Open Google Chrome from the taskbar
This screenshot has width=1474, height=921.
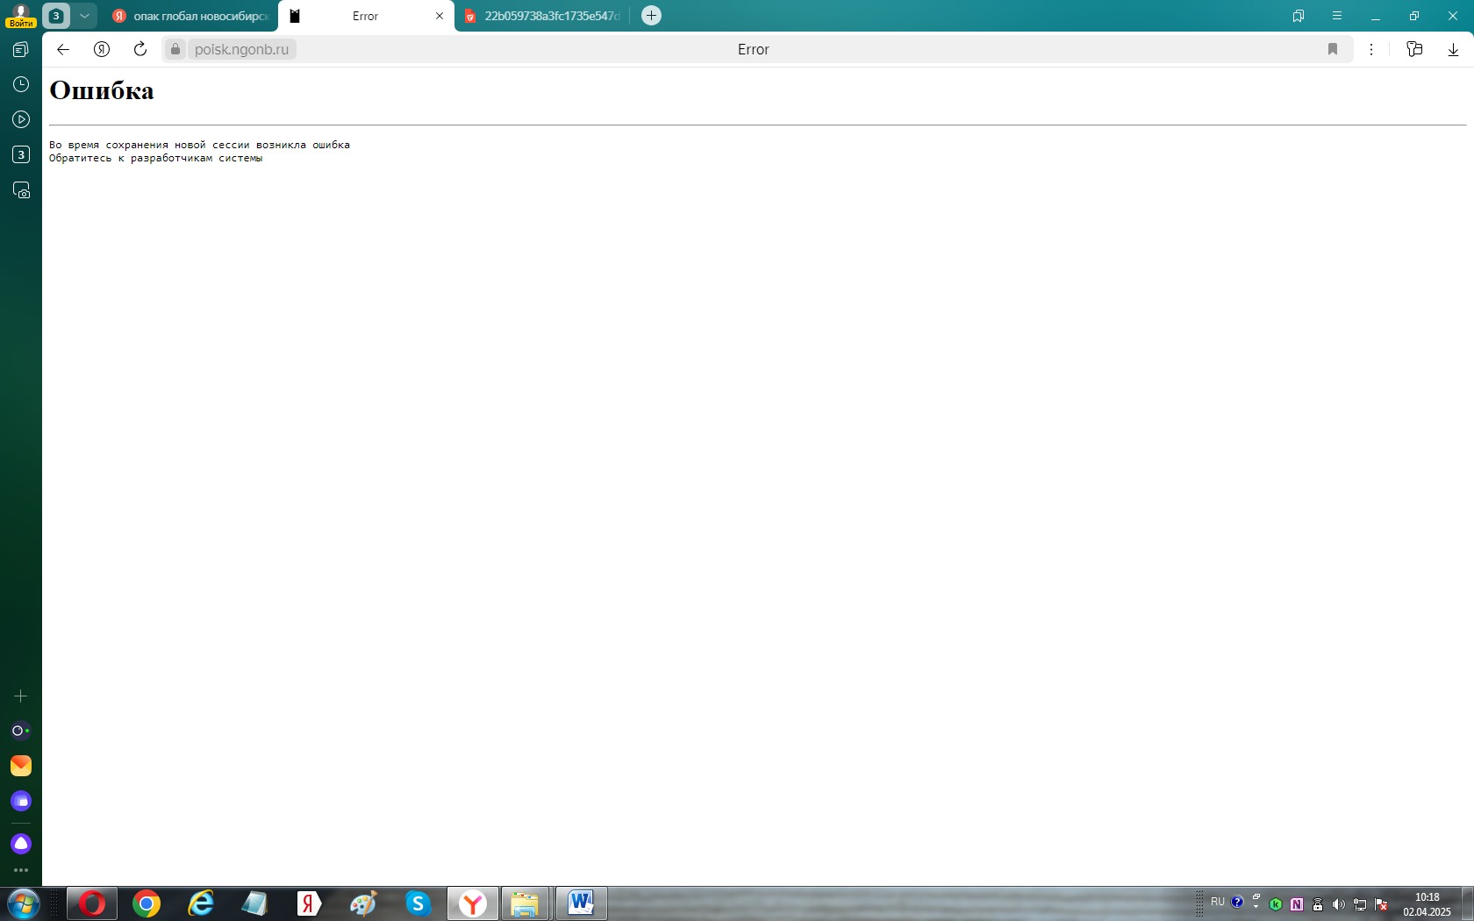coord(147,903)
